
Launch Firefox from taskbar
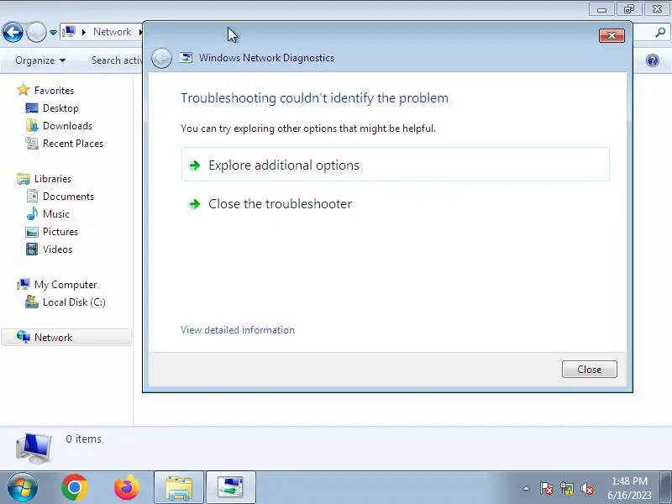pyautogui.click(x=127, y=488)
